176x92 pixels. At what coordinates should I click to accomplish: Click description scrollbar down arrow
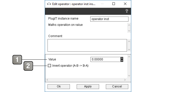(x=129, y=31)
